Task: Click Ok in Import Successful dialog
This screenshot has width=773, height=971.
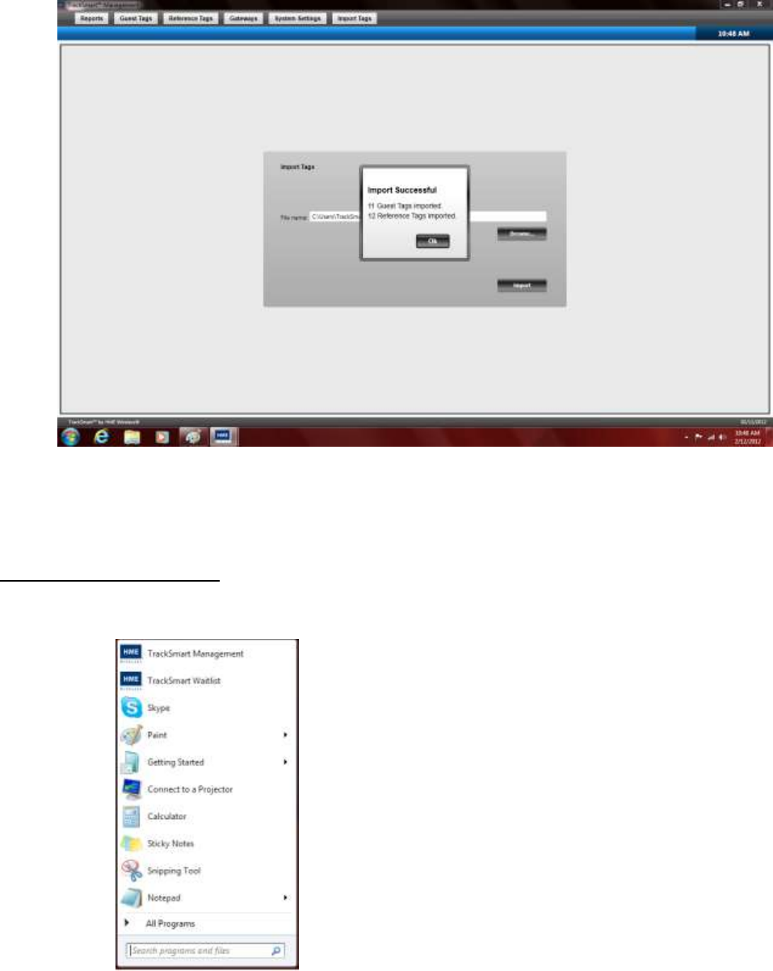Action: 432,241
